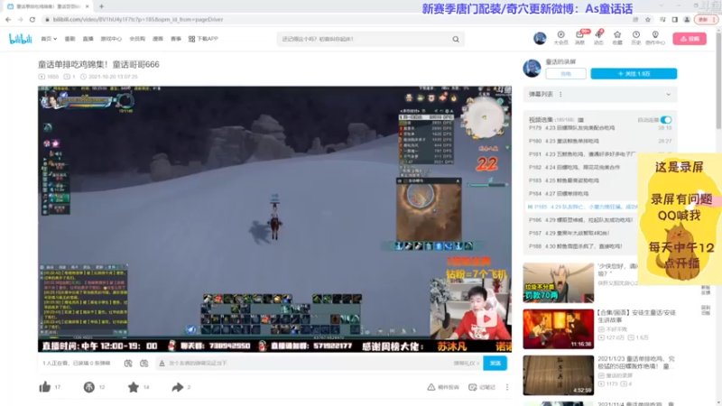
Task: Focus the danmaku comment input field
Action: [x=309, y=364]
